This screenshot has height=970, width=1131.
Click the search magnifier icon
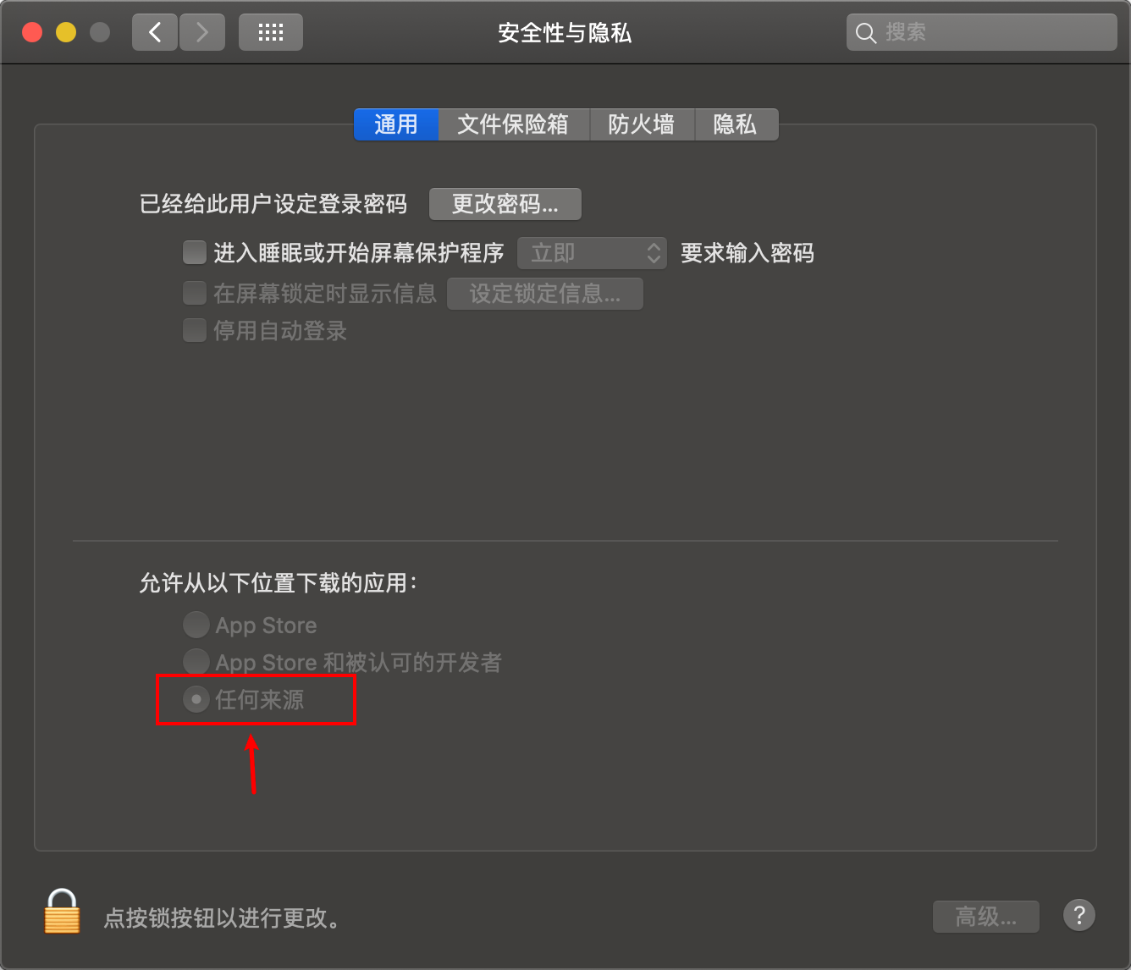(865, 33)
